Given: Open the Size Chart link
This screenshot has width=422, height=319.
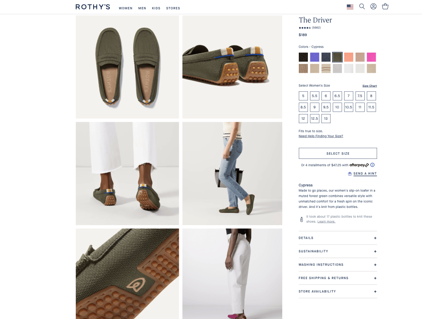Looking at the screenshot, I should point(369,86).
